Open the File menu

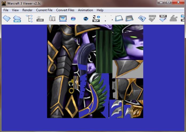6,10
